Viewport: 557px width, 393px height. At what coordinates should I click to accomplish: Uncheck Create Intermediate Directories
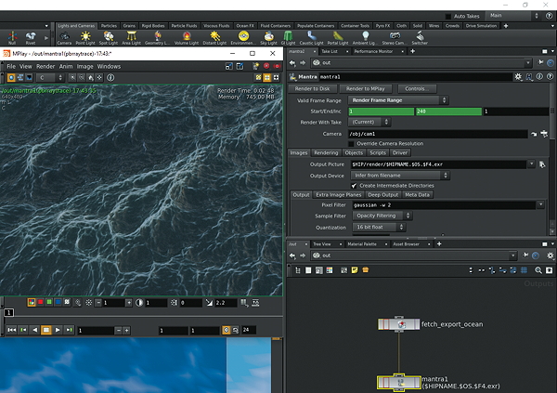(355, 185)
